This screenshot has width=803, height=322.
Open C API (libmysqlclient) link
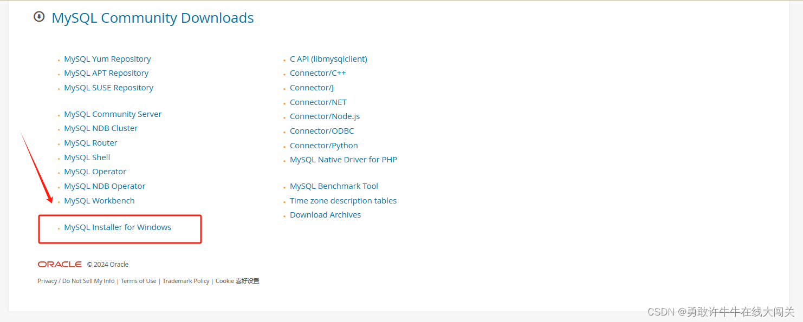coord(328,59)
